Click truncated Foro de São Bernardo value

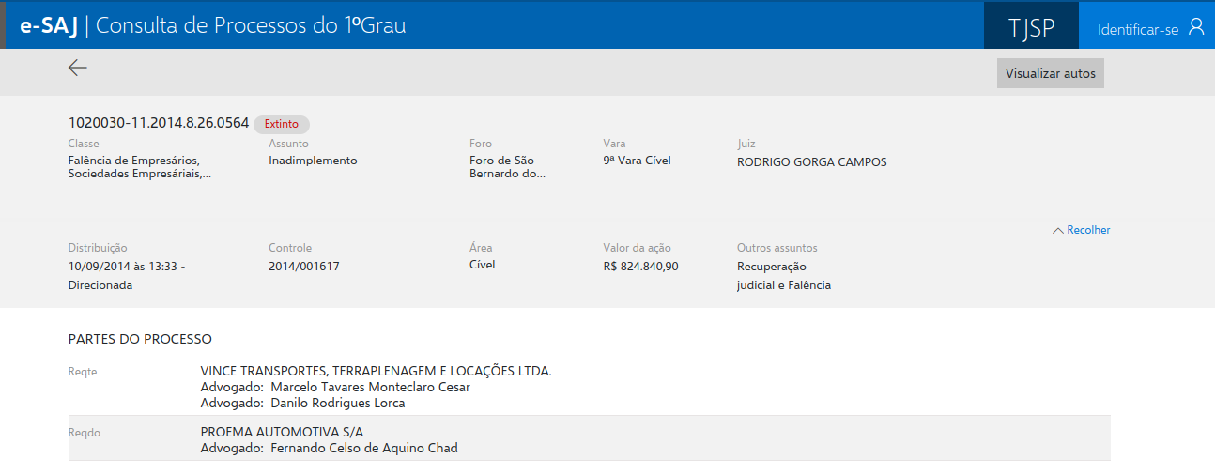coord(507,167)
